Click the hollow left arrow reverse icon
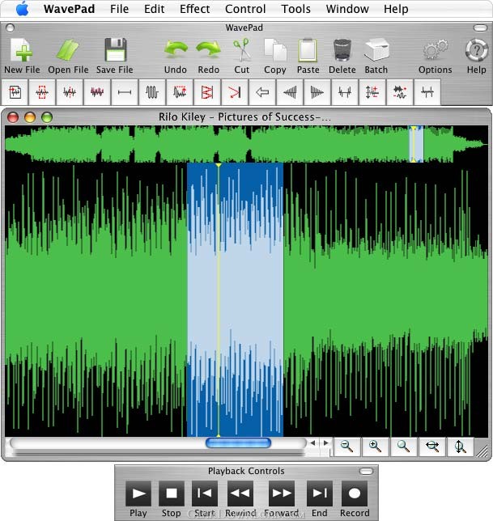The image size is (493, 521). (262, 92)
